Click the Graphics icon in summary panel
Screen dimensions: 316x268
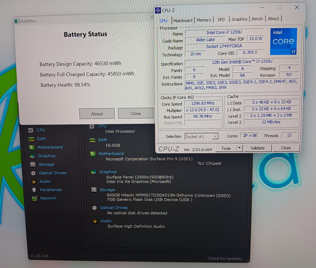pos(93,172)
